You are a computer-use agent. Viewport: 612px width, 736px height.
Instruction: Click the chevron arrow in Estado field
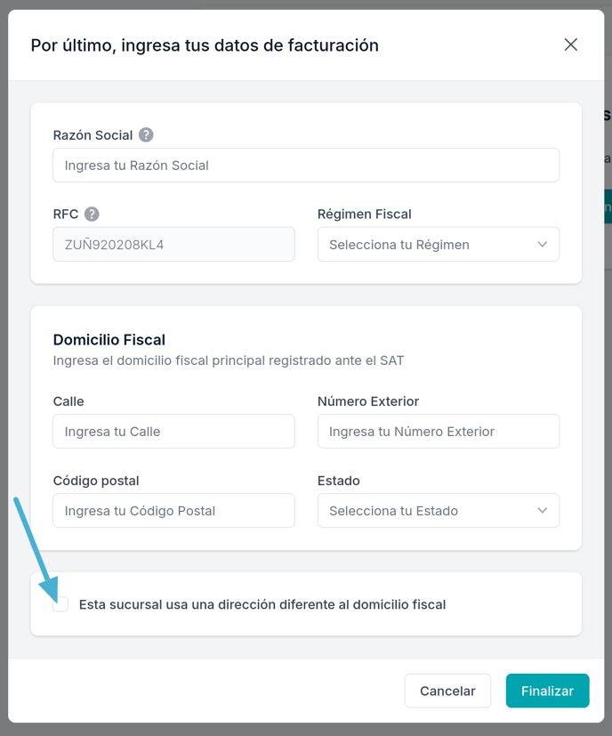coord(542,511)
